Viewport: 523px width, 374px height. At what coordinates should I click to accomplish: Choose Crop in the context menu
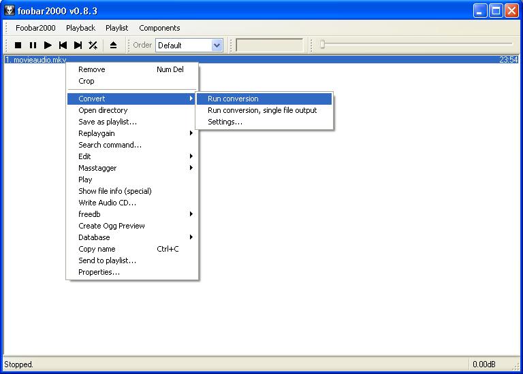pos(132,81)
